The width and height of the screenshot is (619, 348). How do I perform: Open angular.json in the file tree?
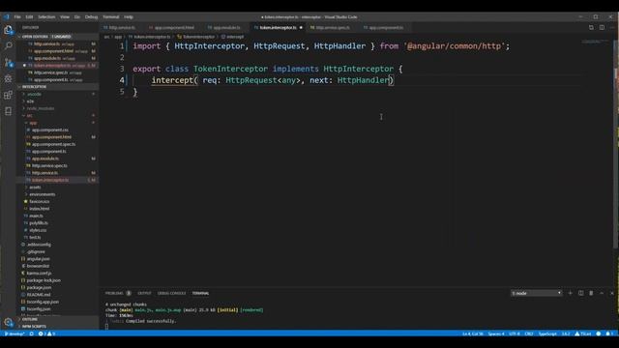point(38,259)
